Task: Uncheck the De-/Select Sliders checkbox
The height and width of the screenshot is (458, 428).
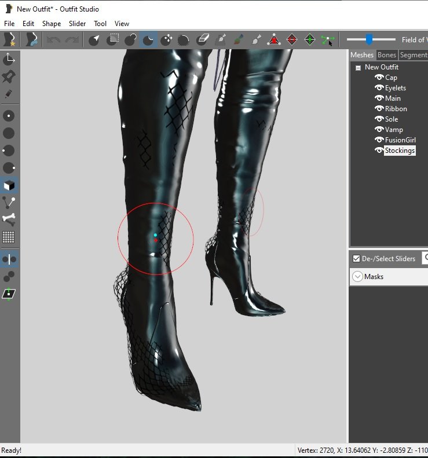Action: 356,259
